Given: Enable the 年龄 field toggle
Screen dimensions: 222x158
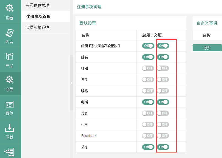Looking at the screenshot, I should 148,80.
